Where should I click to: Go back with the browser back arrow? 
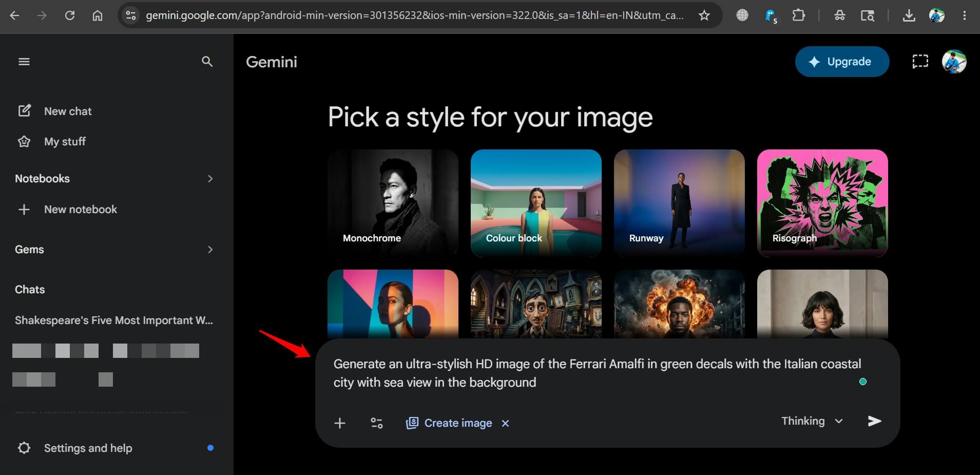[14, 15]
